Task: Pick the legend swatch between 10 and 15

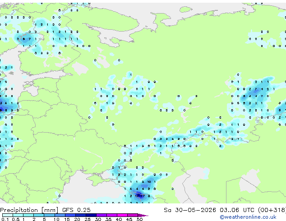Action: pos(60,215)
